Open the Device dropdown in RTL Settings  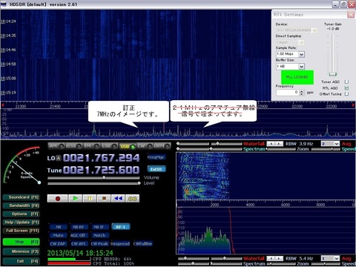point(314,30)
